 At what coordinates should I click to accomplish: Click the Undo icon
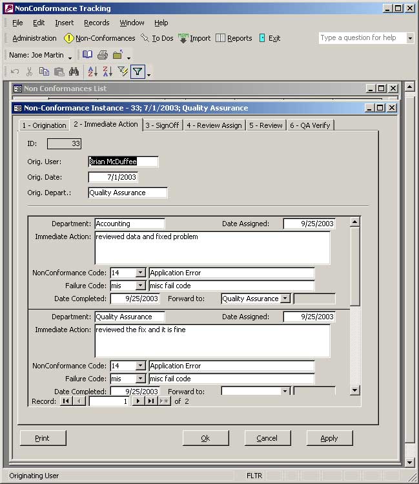pos(14,72)
